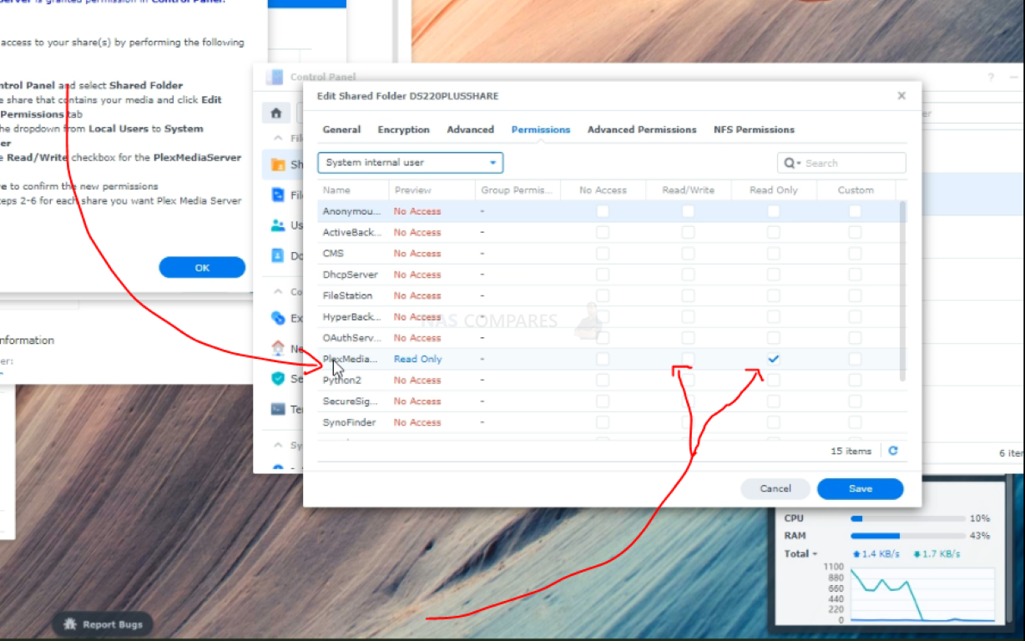Click the permissions list vertical scrollbar
The width and height of the screenshot is (1025, 641).
[x=901, y=290]
